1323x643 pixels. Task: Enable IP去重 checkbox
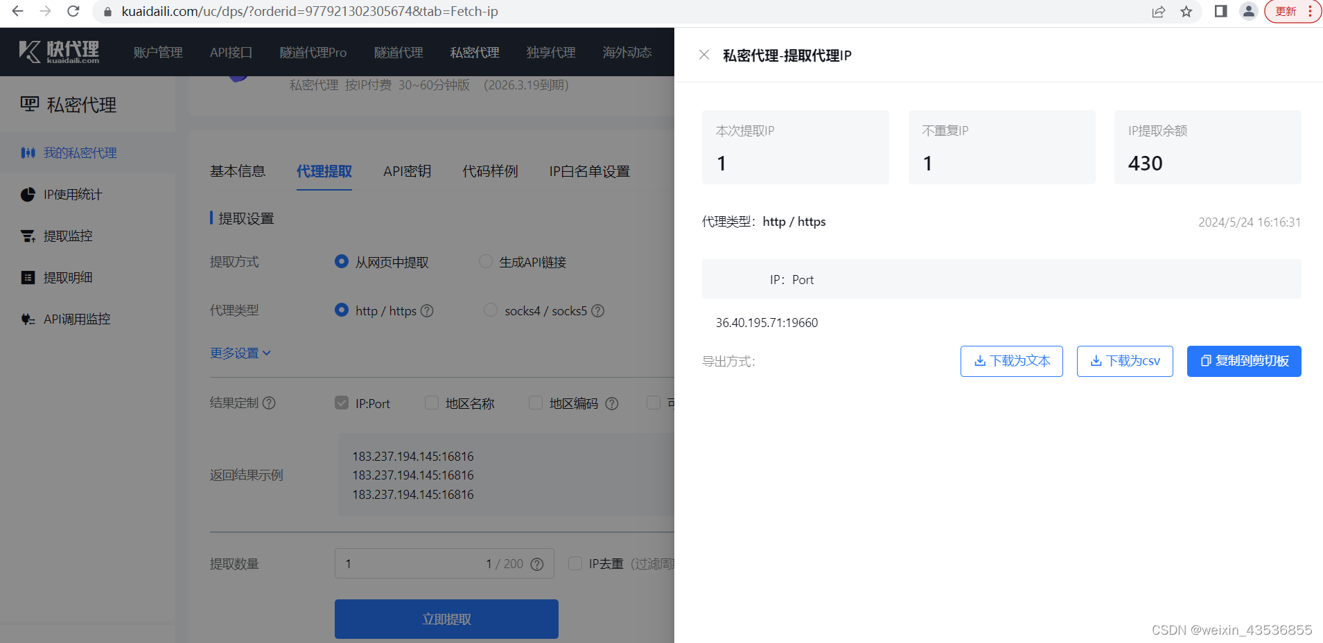575,563
